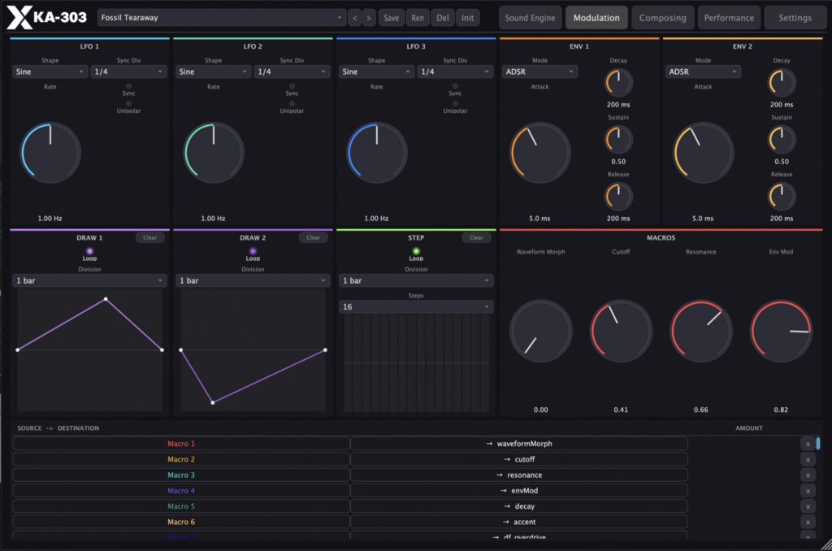Open the DRAW 2 Division dropdown
This screenshot has width=832, height=551.
[x=253, y=280]
